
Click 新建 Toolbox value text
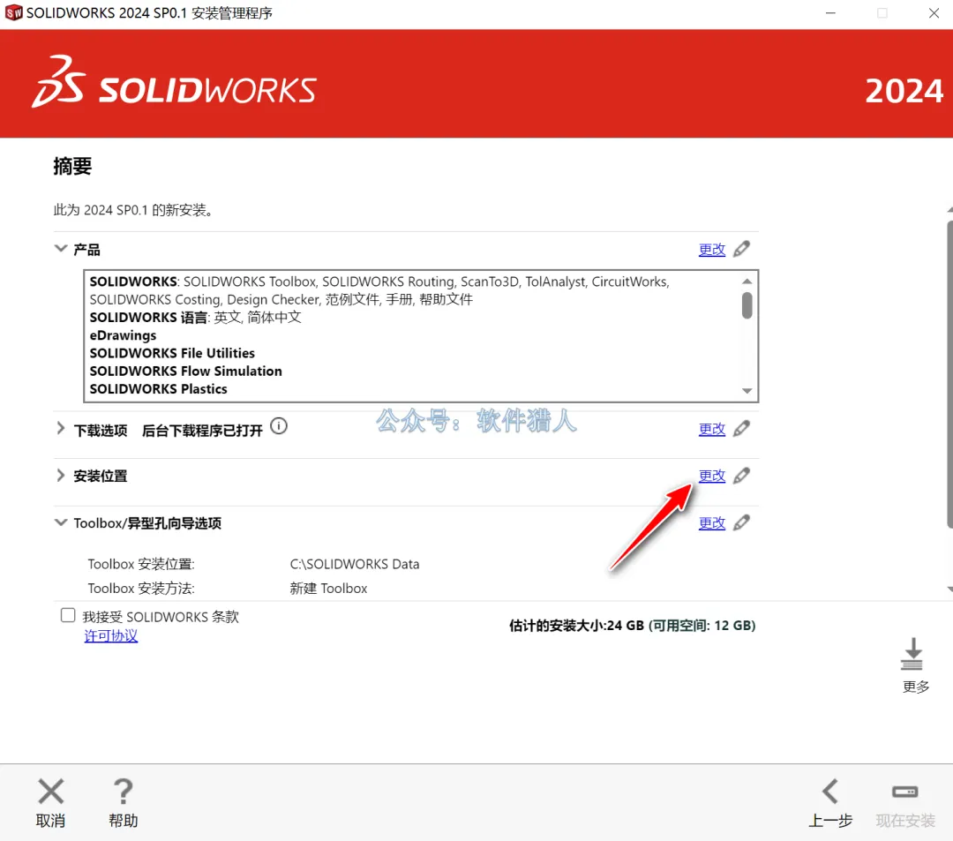[328, 589]
